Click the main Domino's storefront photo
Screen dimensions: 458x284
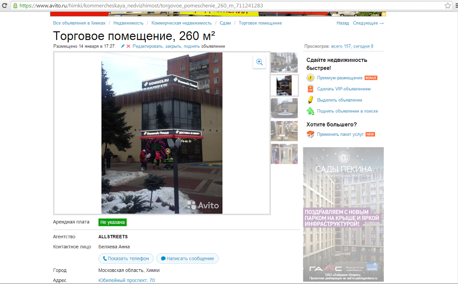pos(162,133)
